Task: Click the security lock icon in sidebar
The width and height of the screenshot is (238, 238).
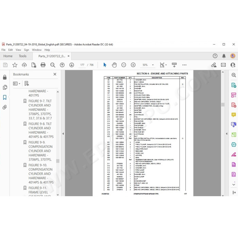Action: [5, 77]
